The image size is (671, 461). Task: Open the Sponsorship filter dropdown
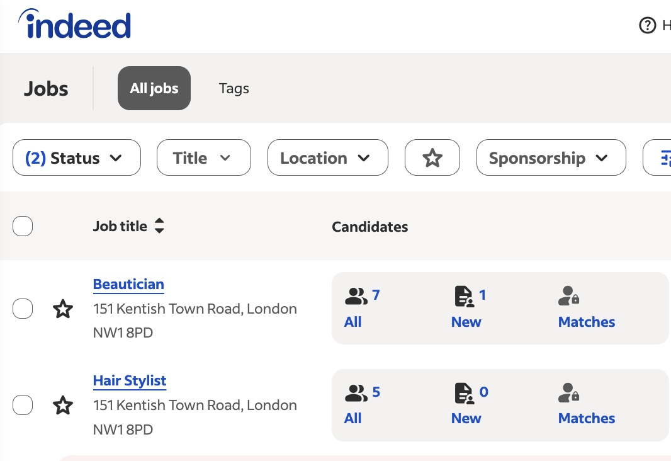551,157
